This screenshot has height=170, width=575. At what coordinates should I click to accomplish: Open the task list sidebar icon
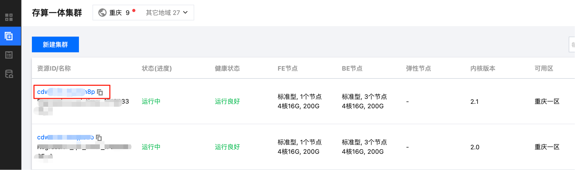(x=9, y=55)
